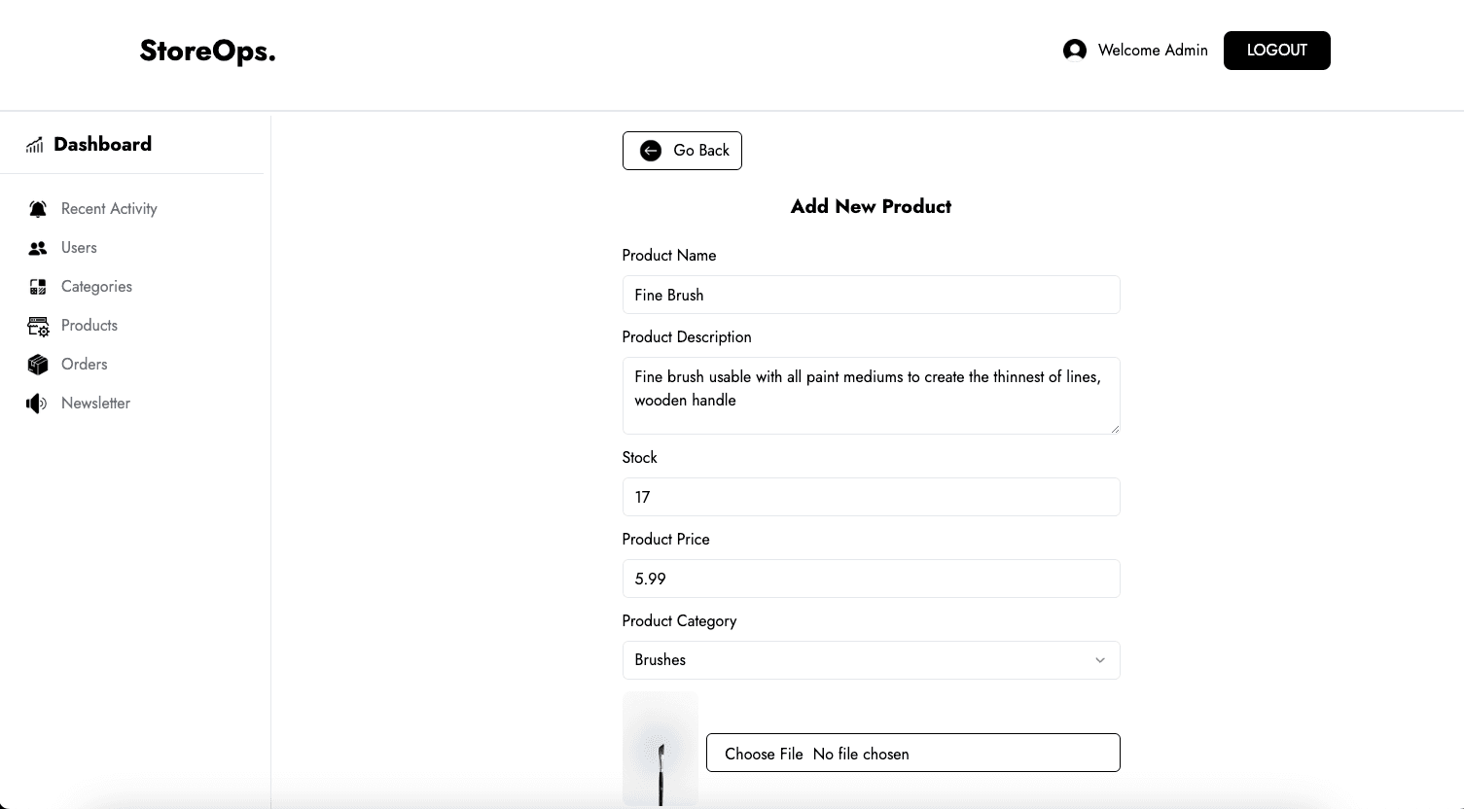Viewport: 1464px width, 809px height.
Task: Click the Newsletter megaphone icon
Action: 37,404
